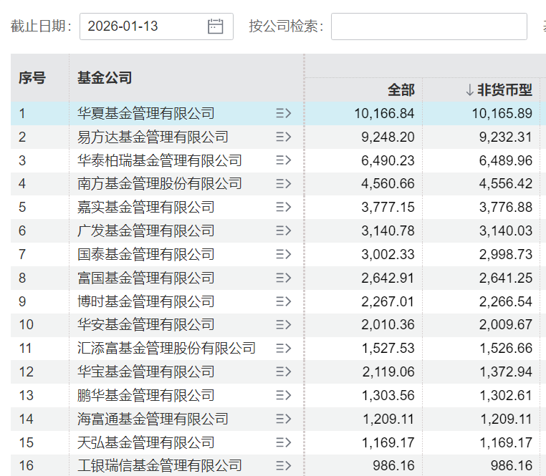546x476 pixels.
Task: Click the detail icon beside 华宝基金管理有限公司
Action: click(x=283, y=371)
